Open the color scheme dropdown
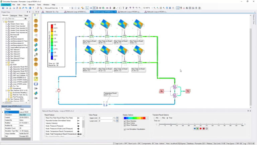 click(x=147, y=118)
